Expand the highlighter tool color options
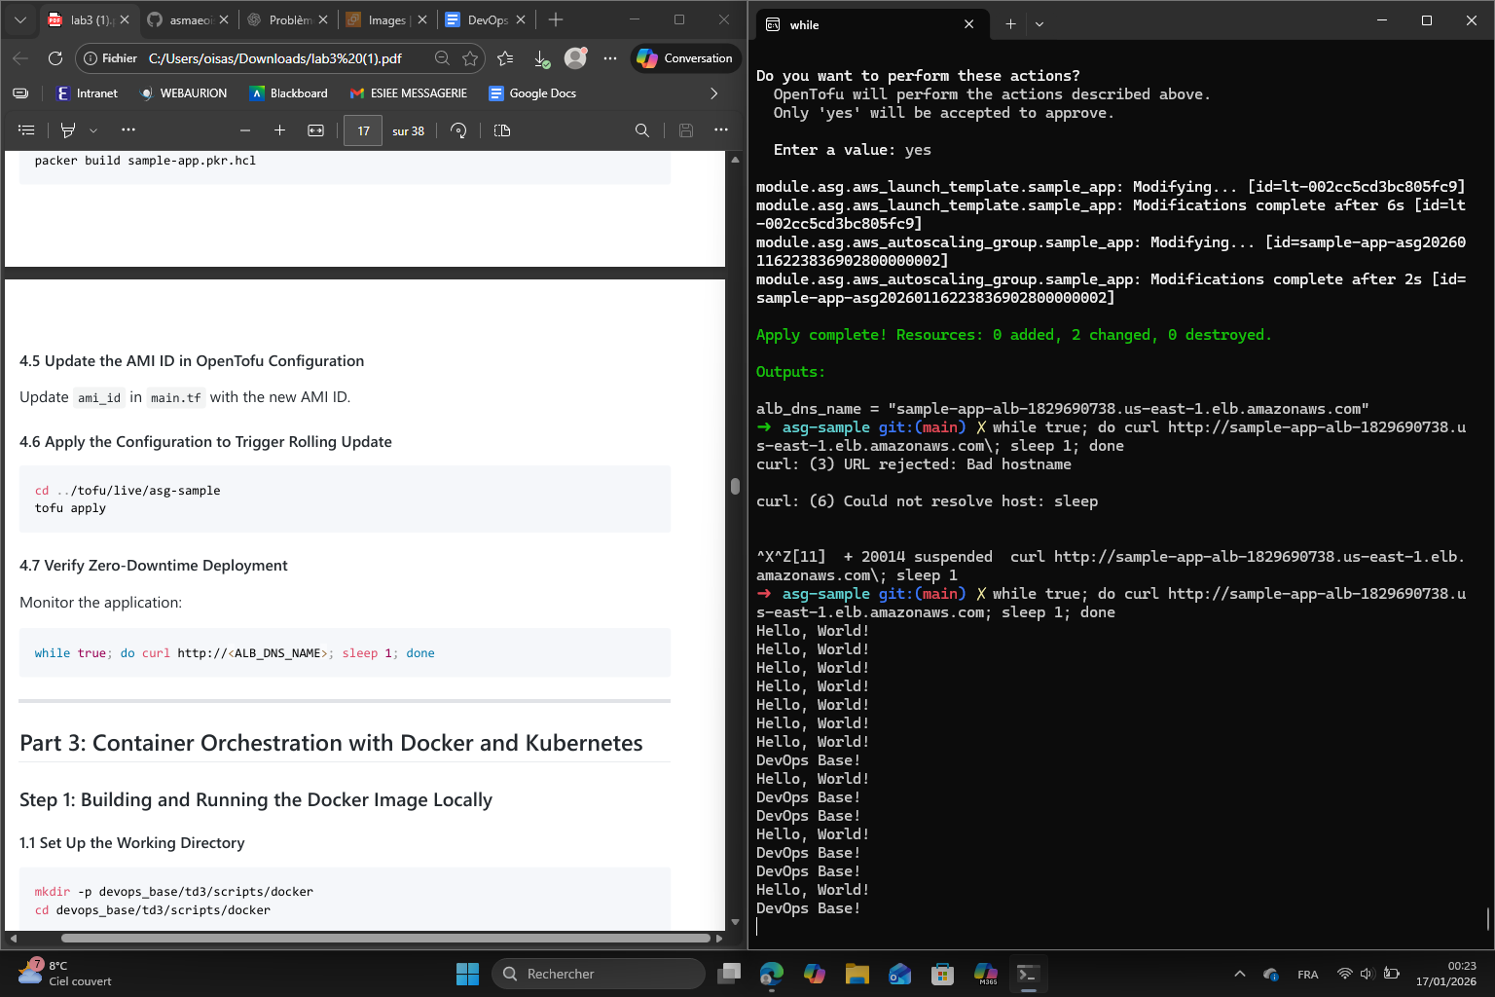The width and height of the screenshot is (1495, 997). click(92, 129)
